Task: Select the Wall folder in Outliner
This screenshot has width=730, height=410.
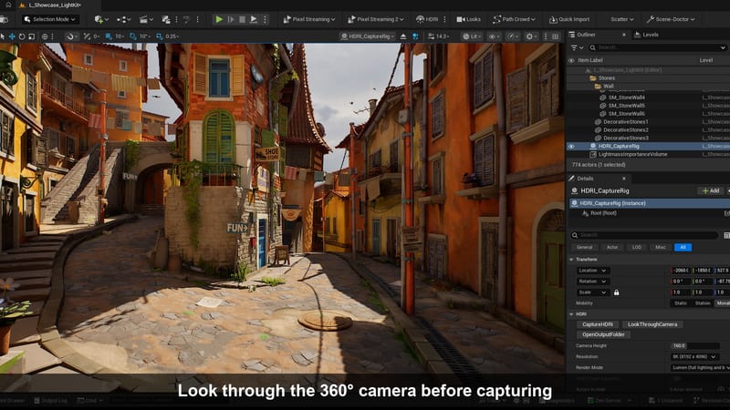Action: click(x=608, y=86)
